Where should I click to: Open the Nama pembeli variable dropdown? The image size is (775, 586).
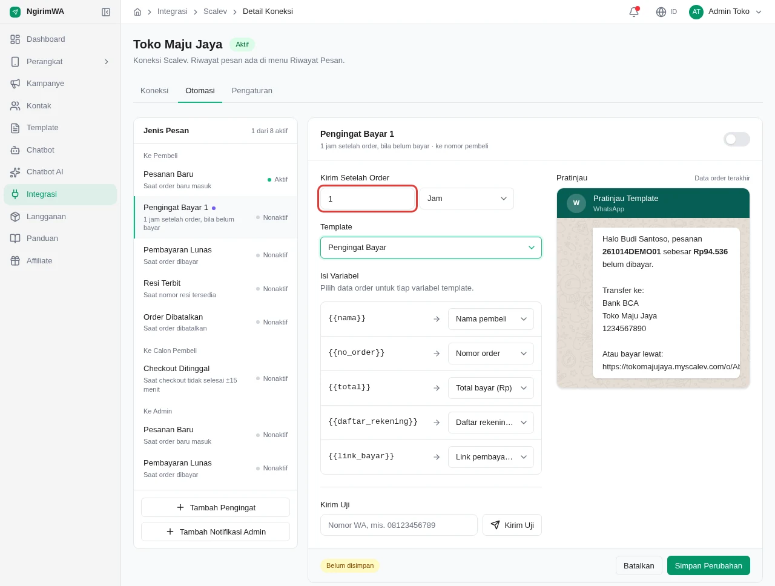tap(491, 319)
